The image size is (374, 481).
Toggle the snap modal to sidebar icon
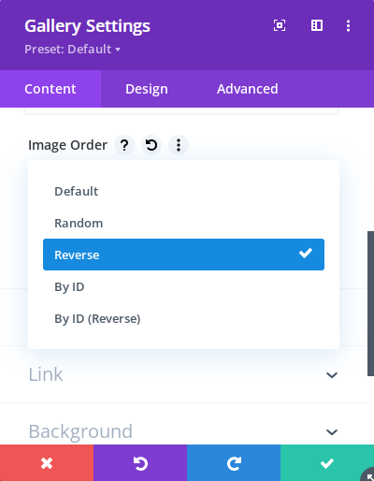317,25
